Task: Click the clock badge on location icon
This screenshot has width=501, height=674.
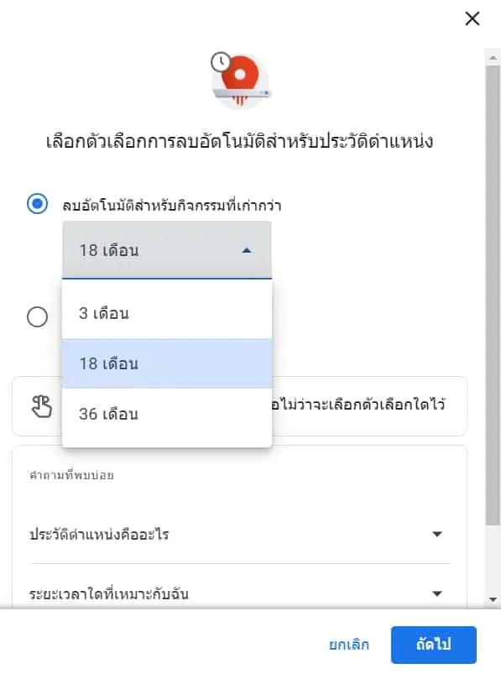Action: (221, 62)
